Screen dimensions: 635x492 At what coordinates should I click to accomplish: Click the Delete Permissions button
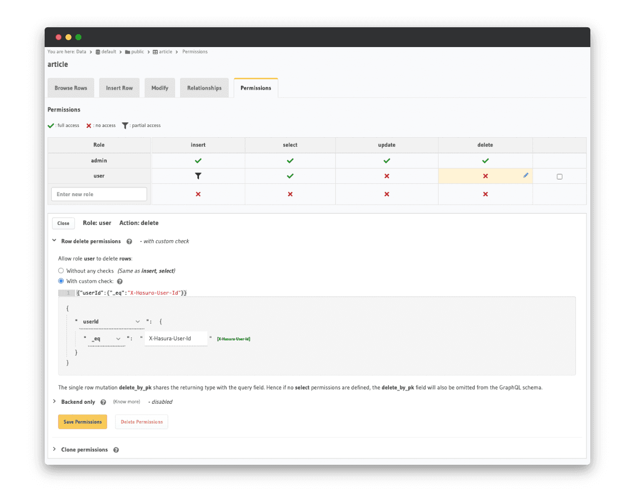[141, 422]
